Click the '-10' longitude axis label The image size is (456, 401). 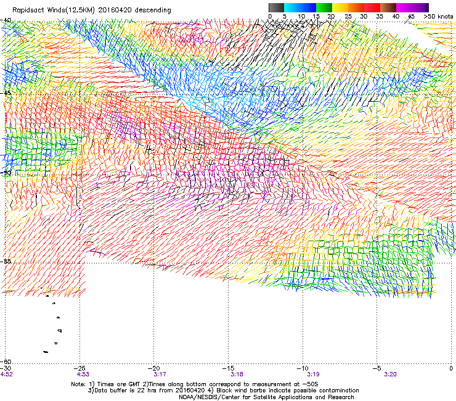pos(303,368)
